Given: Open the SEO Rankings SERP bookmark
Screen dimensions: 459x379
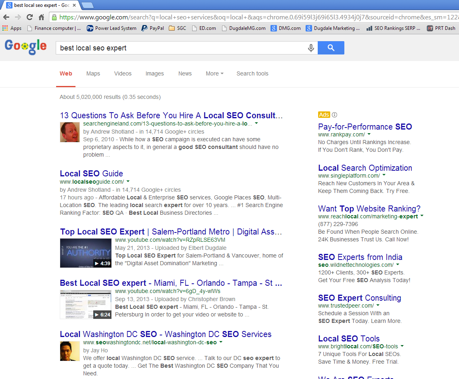Looking at the screenshot, I should (393, 28).
